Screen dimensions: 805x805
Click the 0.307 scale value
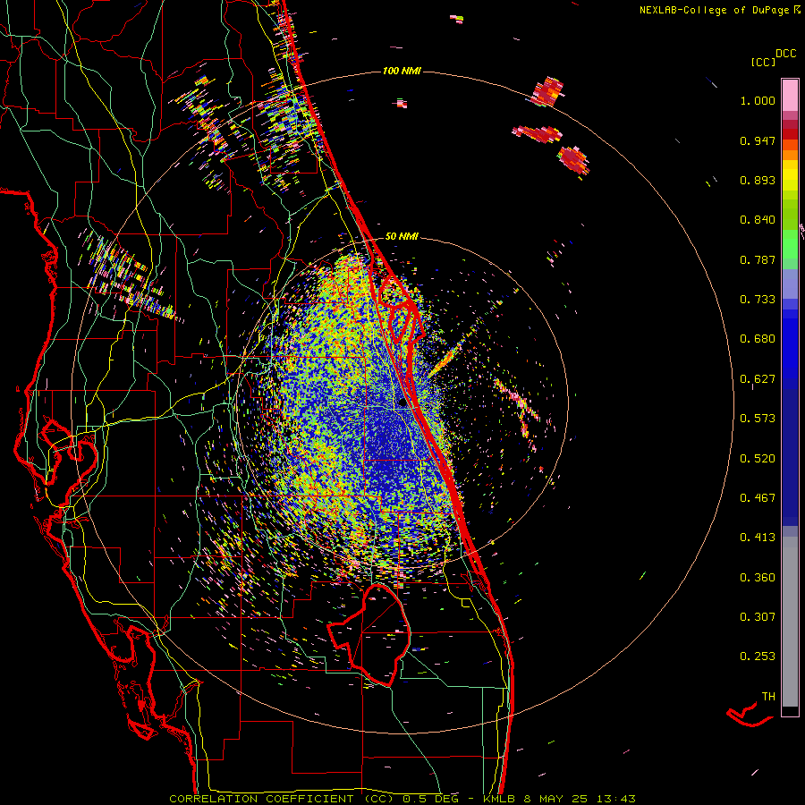click(758, 617)
